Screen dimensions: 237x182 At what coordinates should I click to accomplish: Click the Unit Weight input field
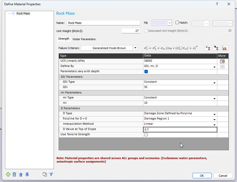coord(131,31)
